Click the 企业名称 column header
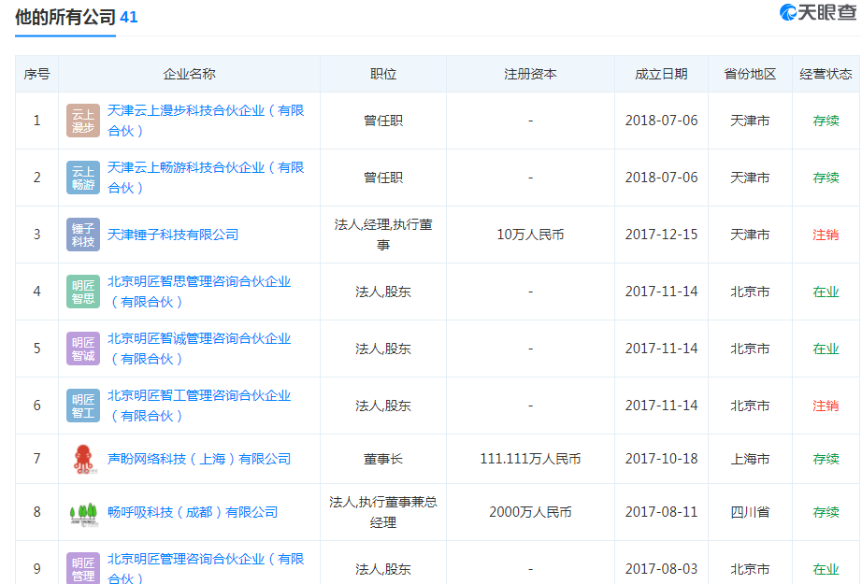 (189, 74)
